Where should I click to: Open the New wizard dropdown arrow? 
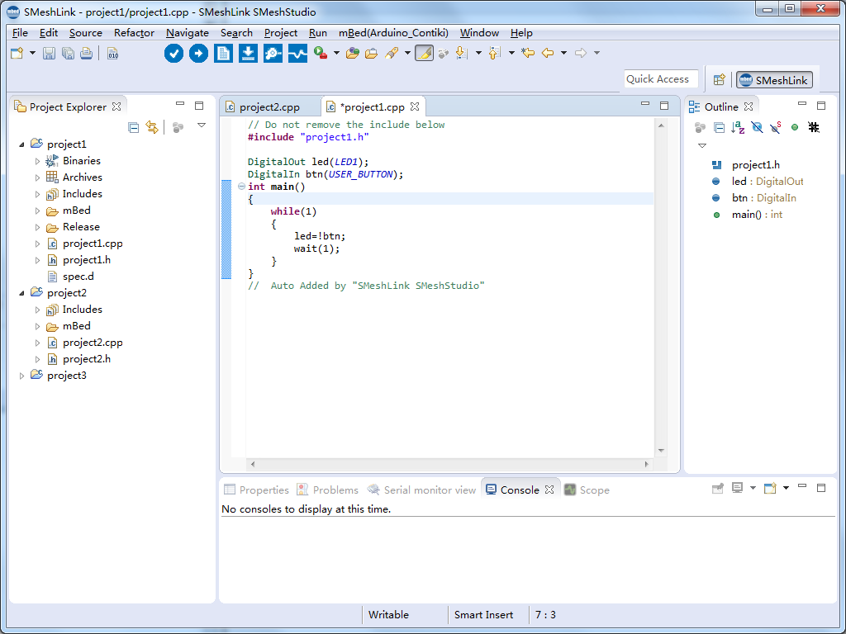32,53
